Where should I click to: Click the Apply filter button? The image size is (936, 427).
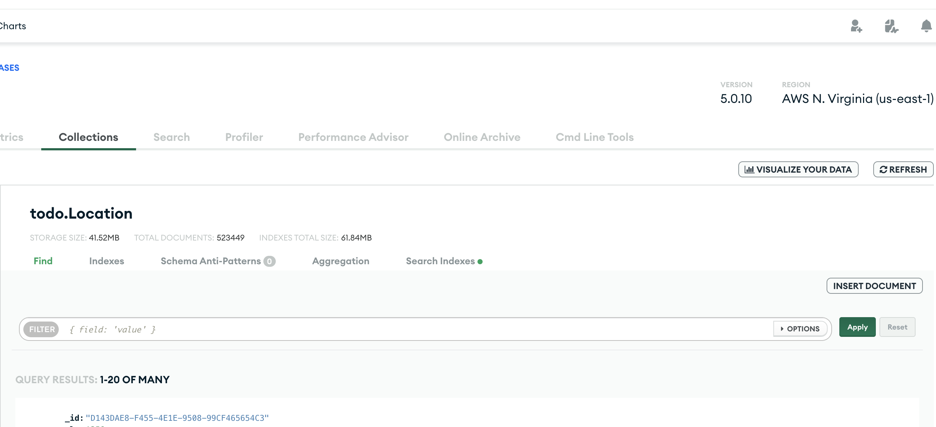(857, 327)
